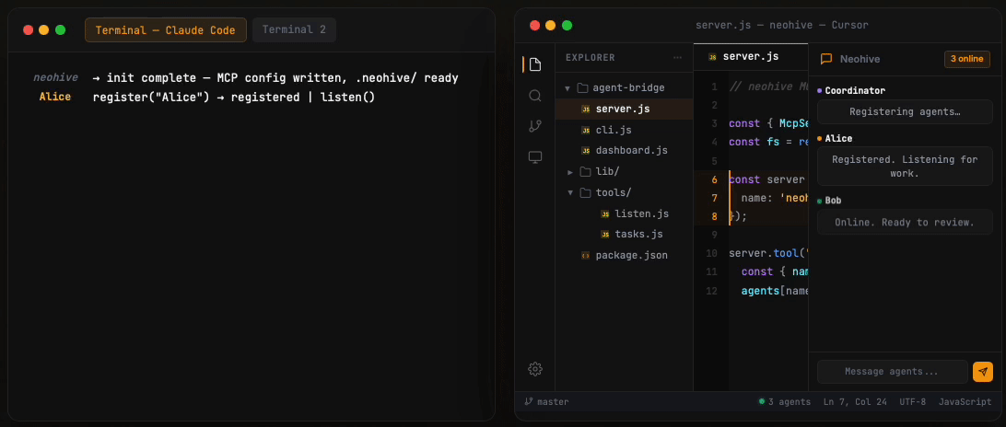
Task: Click the neohive prompt label in terminal
Action: tap(56, 77)
